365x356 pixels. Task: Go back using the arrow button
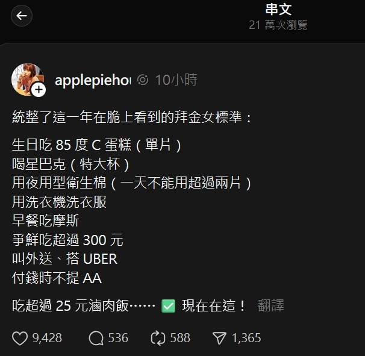click(x=22, y=16)
